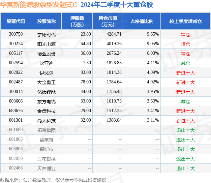Select 新进十大 label in the 伊戈尔 row

(x=186, y=73)
